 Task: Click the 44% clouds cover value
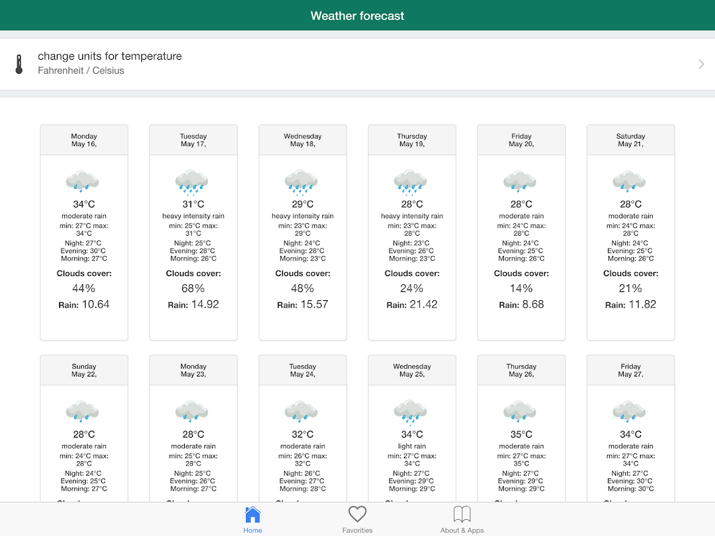(84, 289)
